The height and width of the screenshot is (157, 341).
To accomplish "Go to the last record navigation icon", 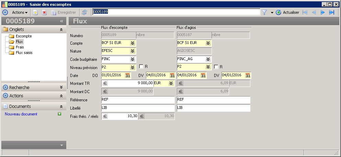I will point(331,12).
